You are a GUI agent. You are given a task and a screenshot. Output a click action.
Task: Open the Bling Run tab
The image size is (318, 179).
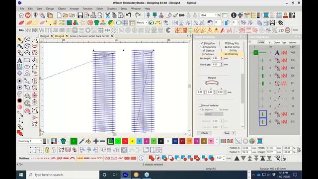[x=208, y=43]
